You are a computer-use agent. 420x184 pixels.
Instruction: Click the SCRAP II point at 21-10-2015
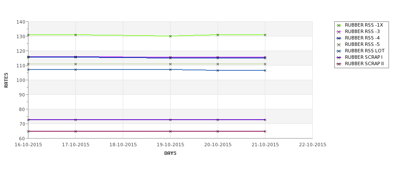(x=265, y=131)
